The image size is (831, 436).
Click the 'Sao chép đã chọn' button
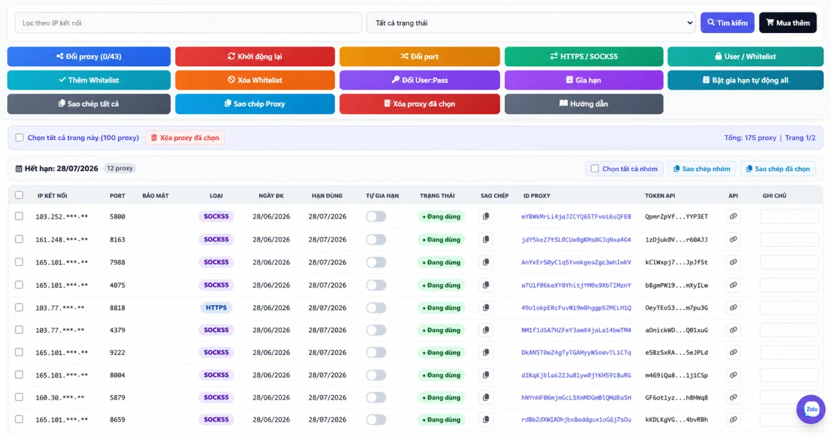click(x=778, y=169)
